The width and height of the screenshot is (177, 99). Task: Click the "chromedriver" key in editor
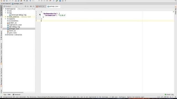point(50,15)
